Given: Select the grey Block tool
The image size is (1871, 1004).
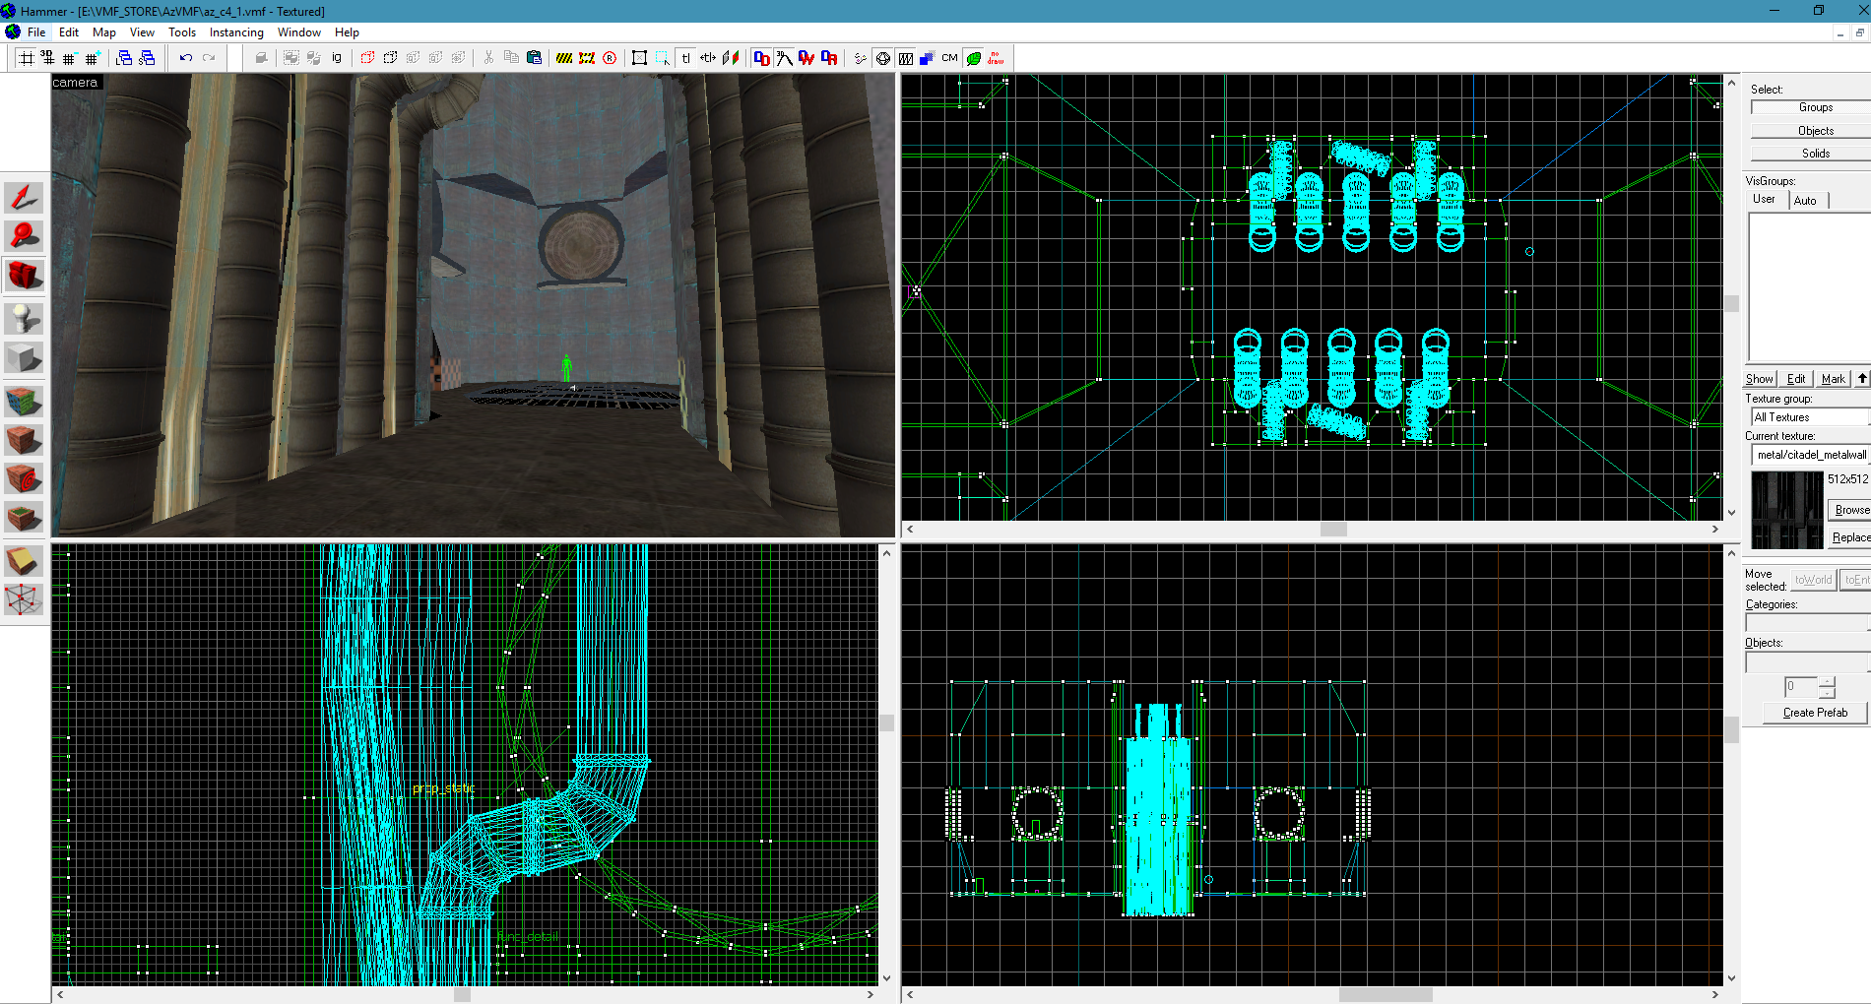Looking at the screenshot, I should [24, 357].
